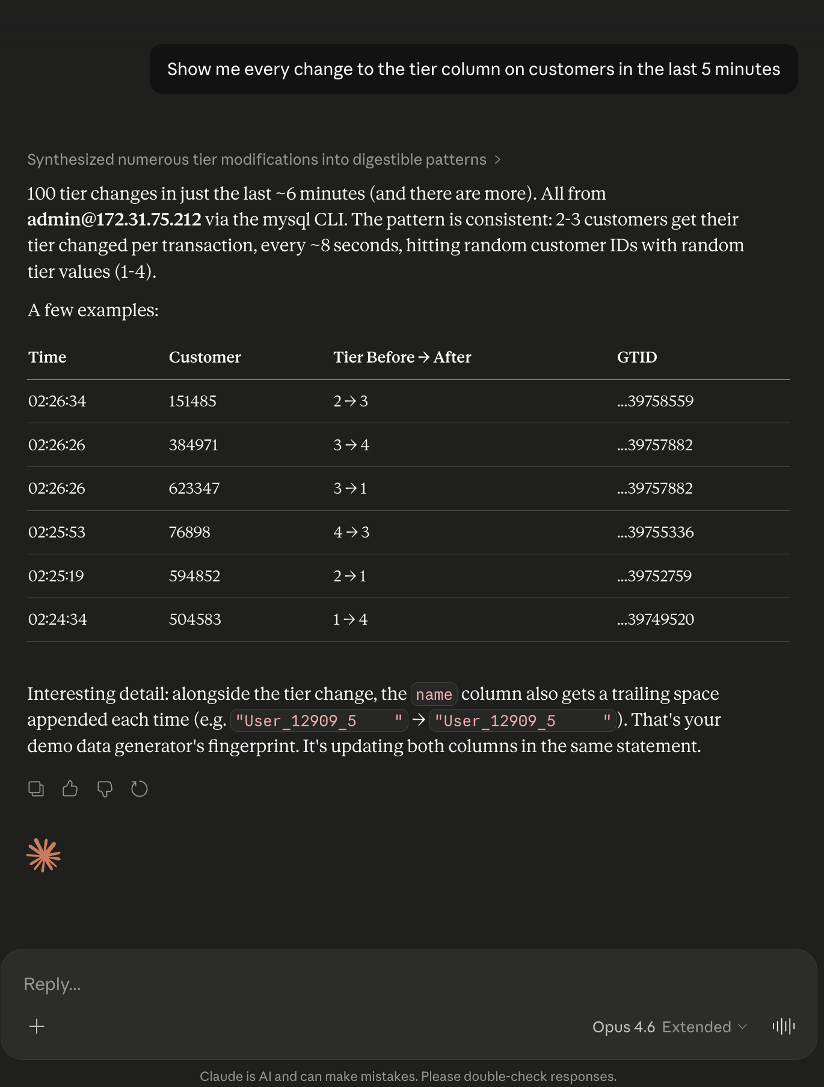Retry the response with the regenerate icon

coord(140,789)
